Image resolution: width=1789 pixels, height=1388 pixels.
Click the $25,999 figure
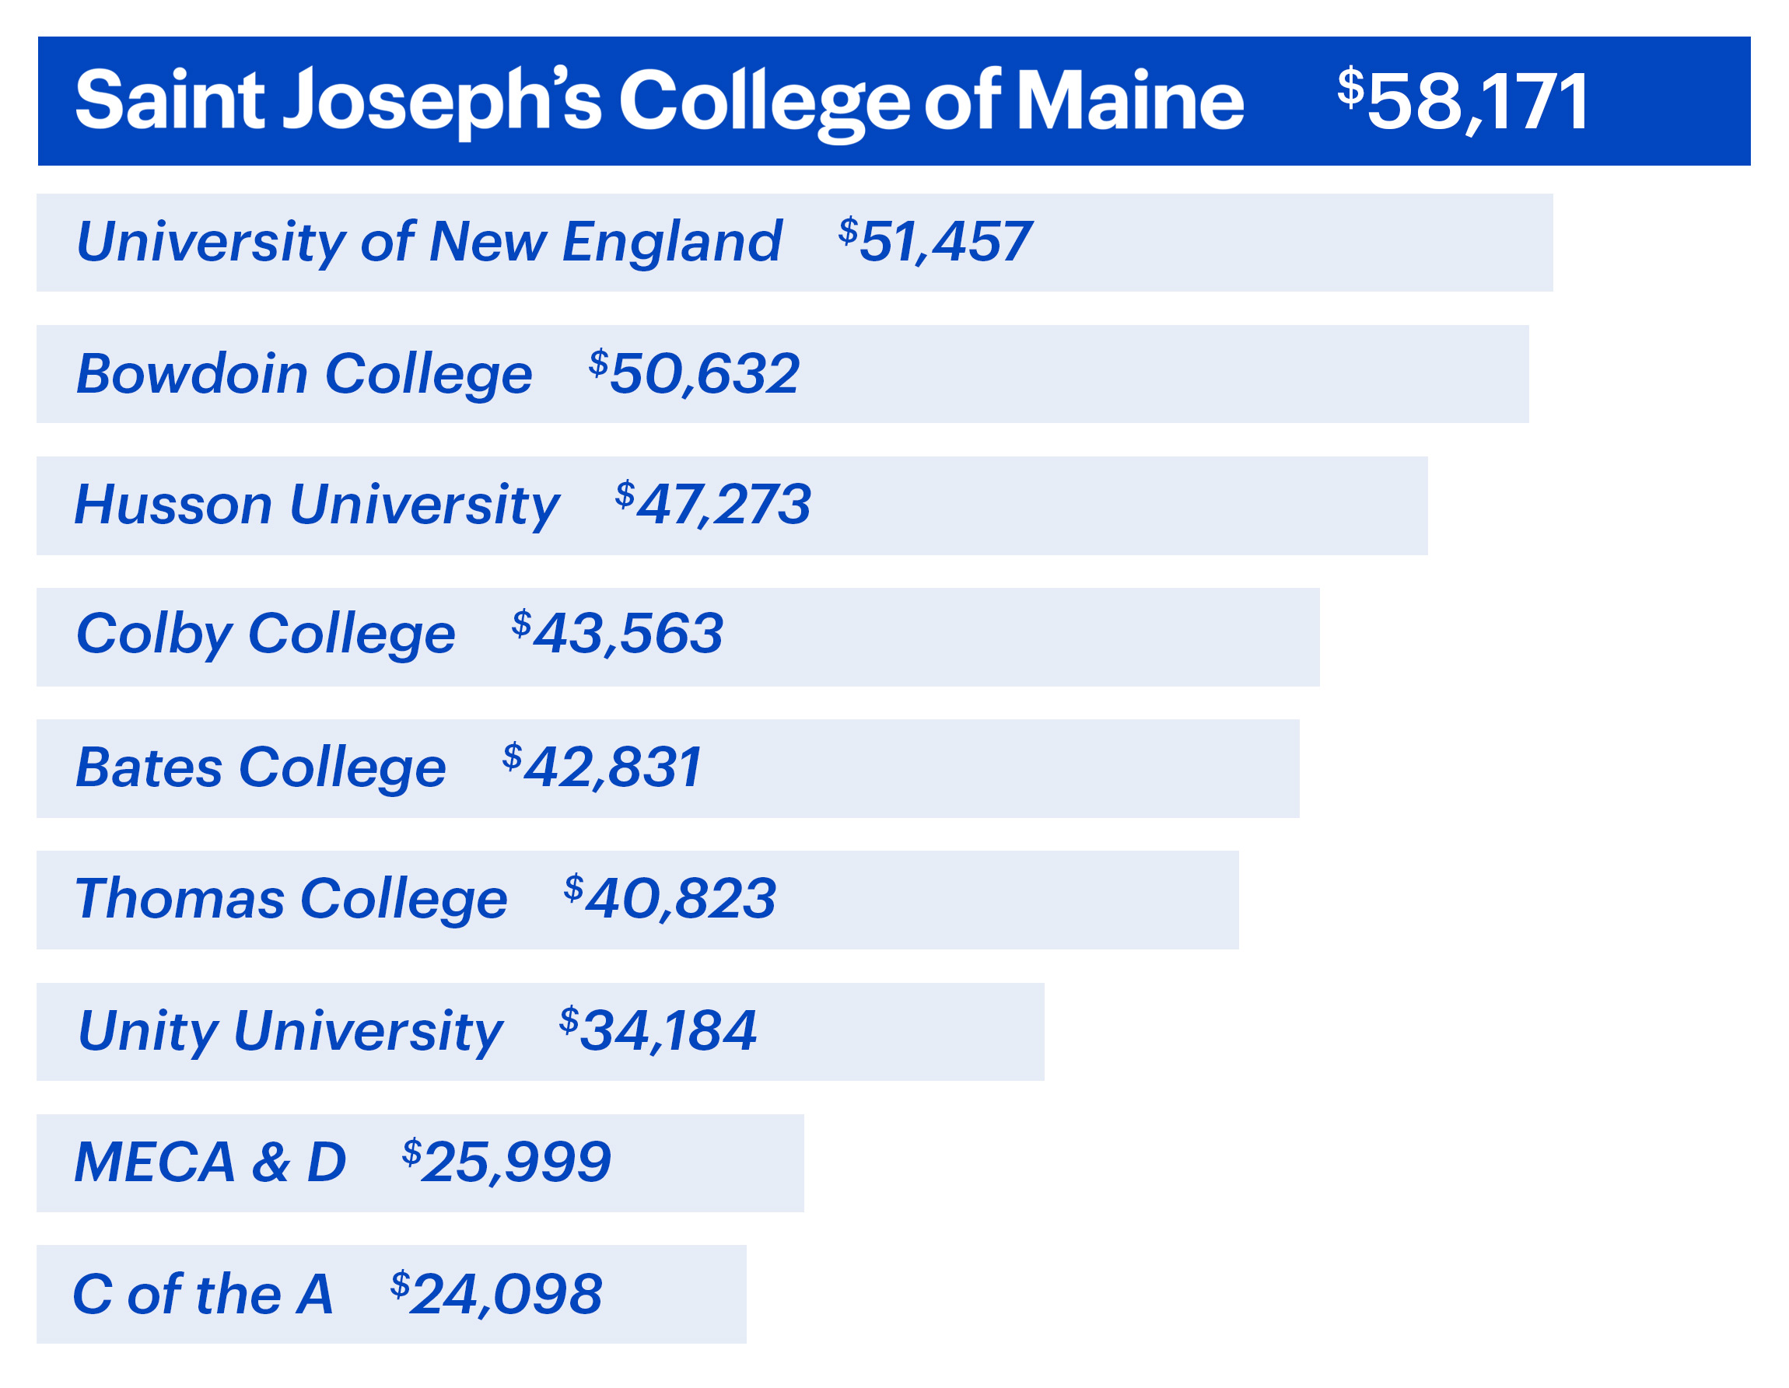coord(506,1162)
